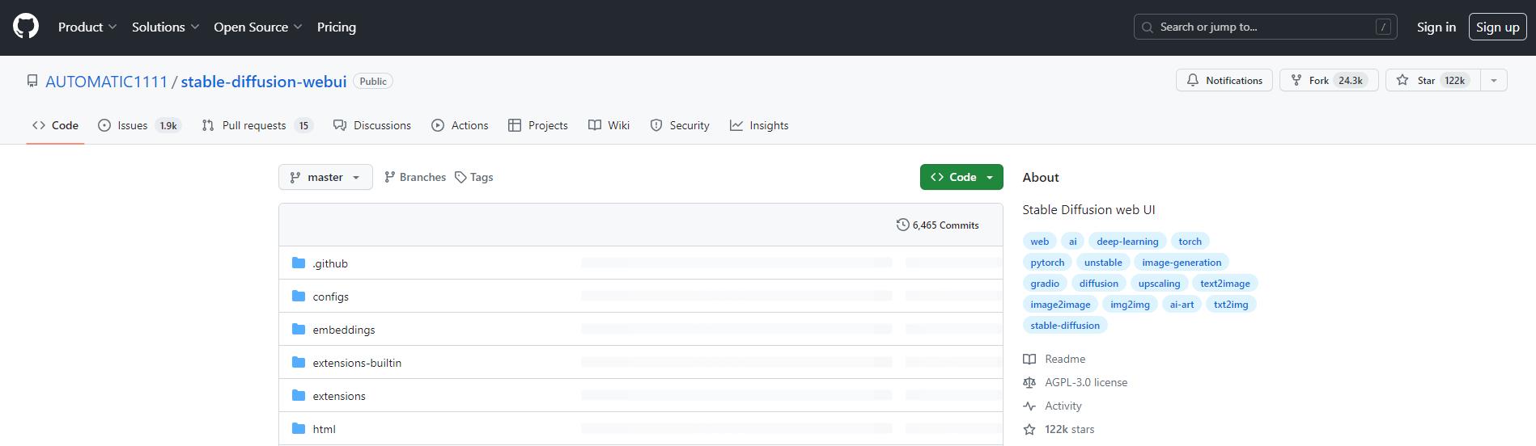The image size is (1536, 446).
Task: Open the AGPL-3.0 license link
Action: pos(1085,383)
